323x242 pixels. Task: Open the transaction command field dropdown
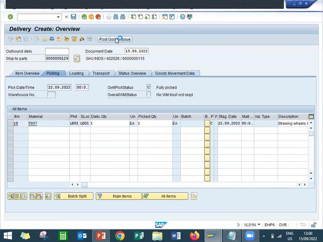58,17
